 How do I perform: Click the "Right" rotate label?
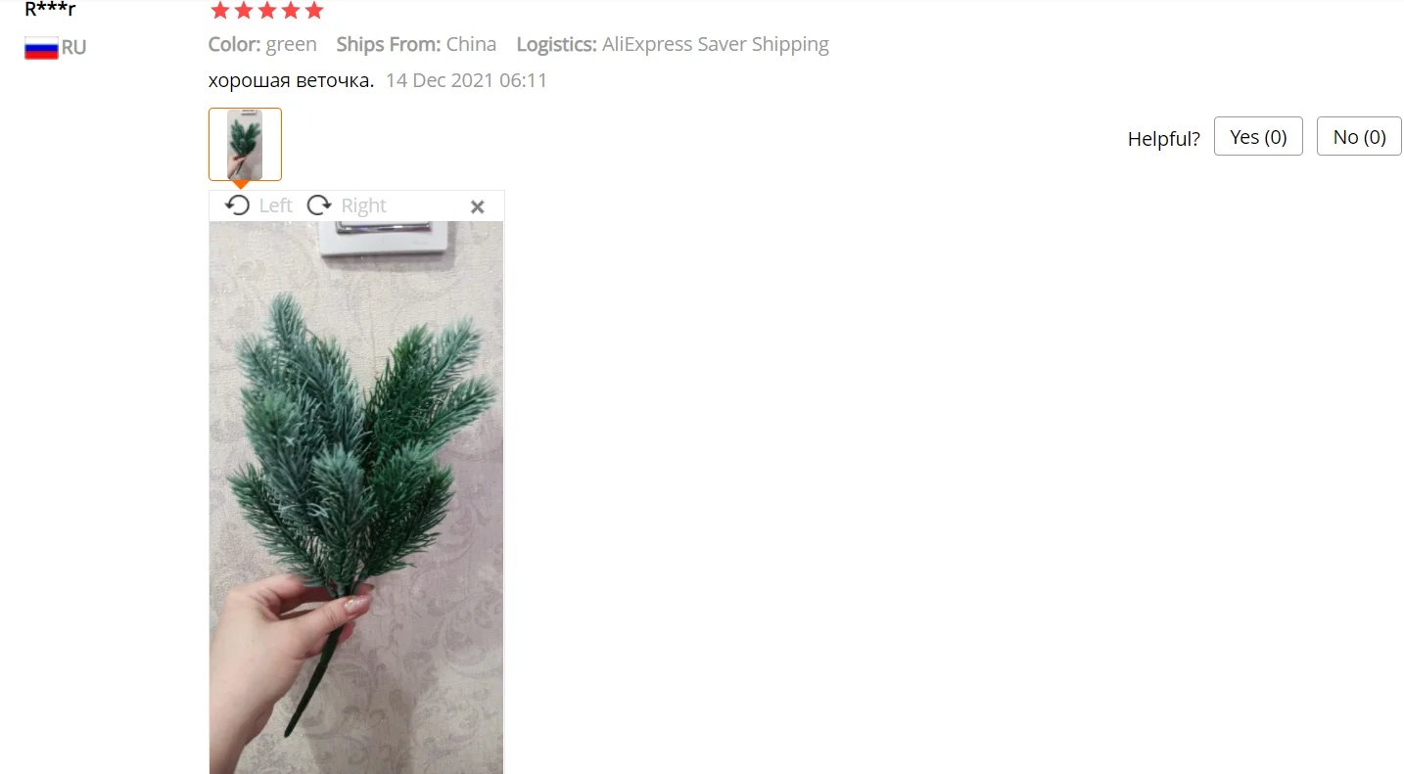(x=363, y=205)
